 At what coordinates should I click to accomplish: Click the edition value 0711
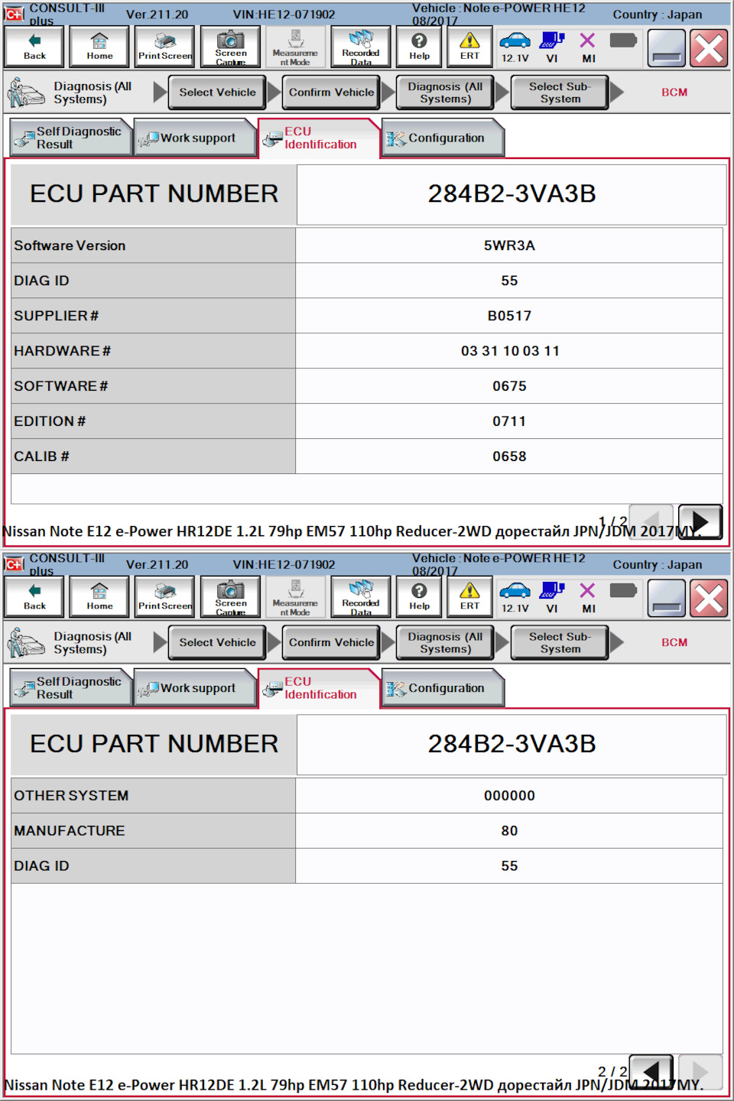(509, 421)
